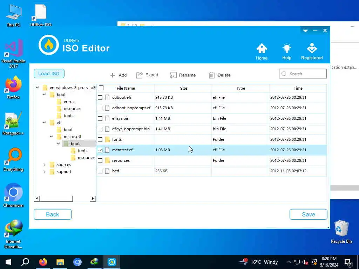Select the memtest.efi file name
359x269 pixels.
(123, 150)
